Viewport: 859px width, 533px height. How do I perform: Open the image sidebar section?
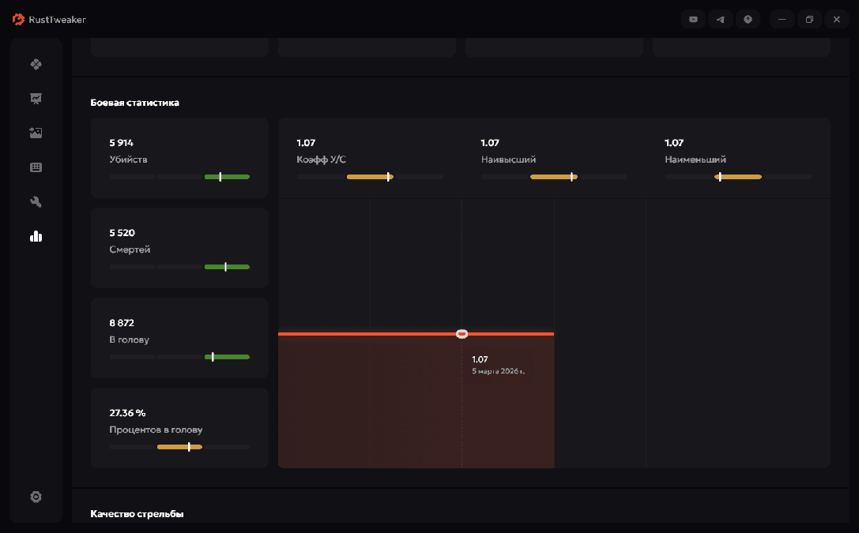click(x=36, y=133)
